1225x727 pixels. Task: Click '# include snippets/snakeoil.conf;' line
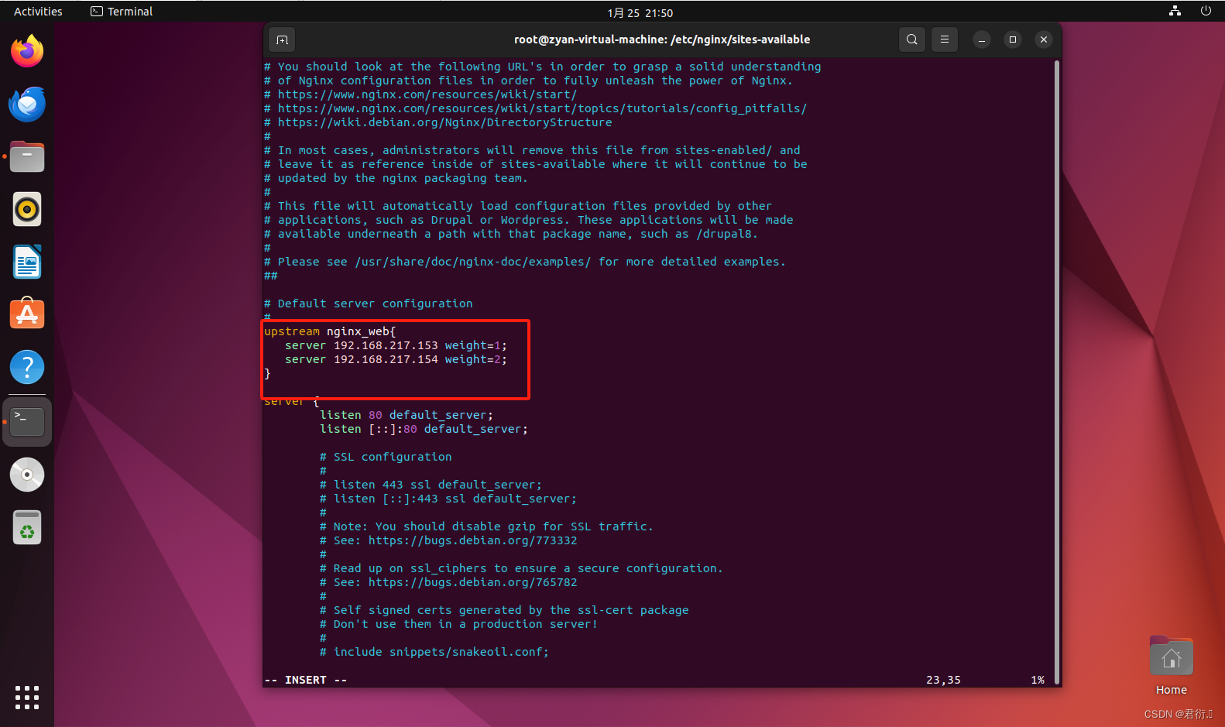pyautogui.click(x=434, y=652)
